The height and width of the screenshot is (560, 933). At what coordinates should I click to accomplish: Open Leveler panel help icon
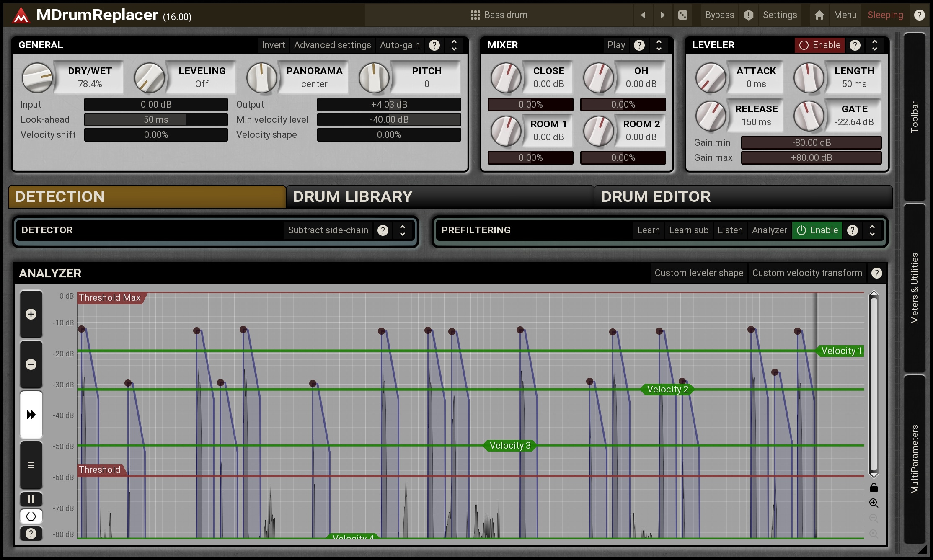(855, 45)
